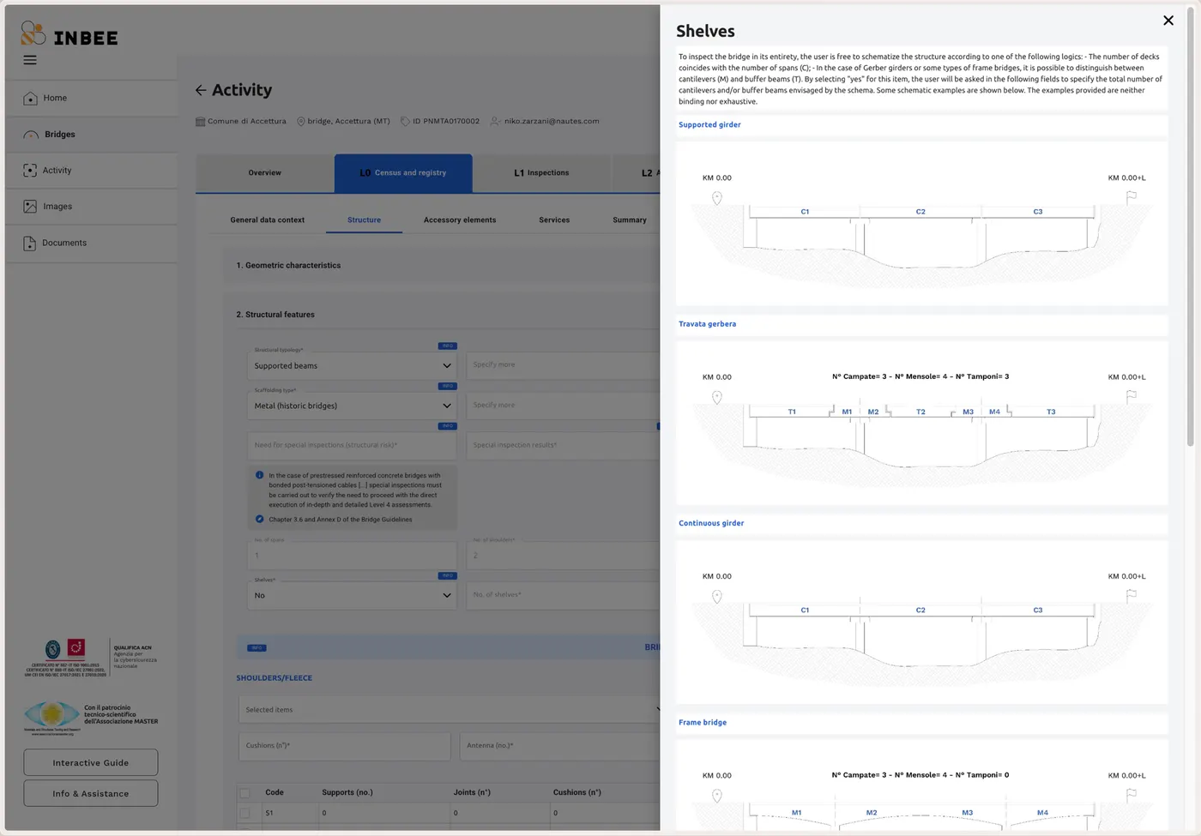Click the Supported girder bridge diagram

pyautogui.click(x=922, y=224)
